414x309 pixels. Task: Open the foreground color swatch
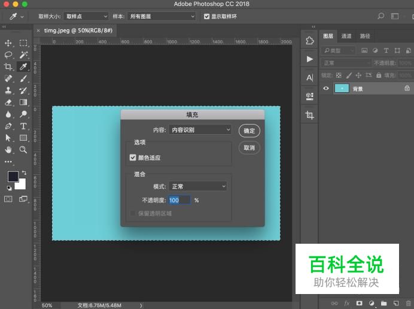click(x=12, y=176)
